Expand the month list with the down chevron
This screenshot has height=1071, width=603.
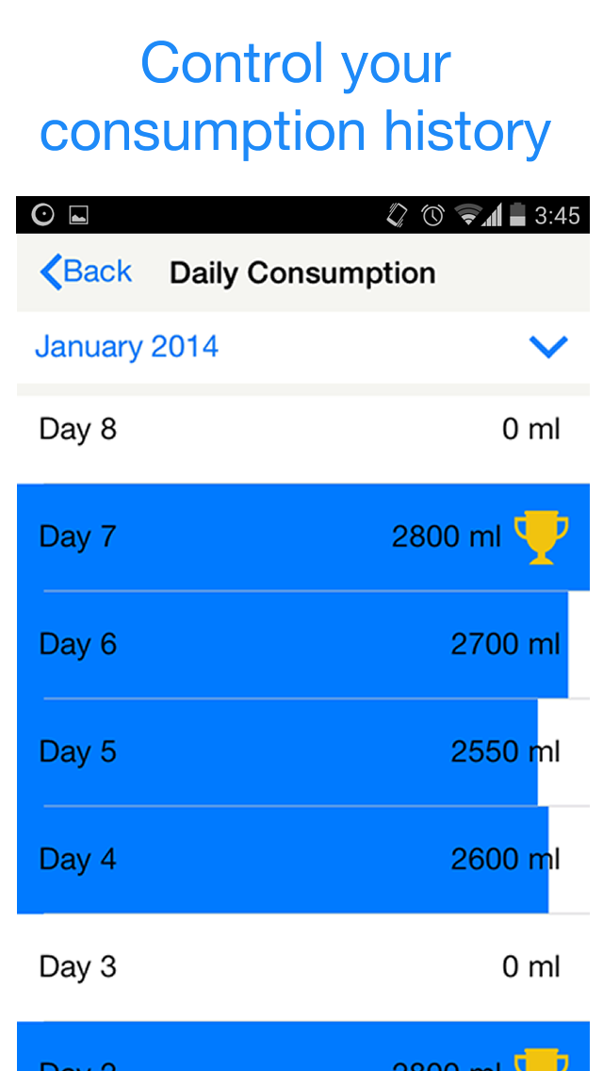(x=548, y=347)
